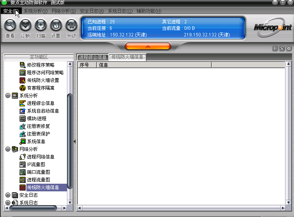Click the content panel horizontal scroll-left arrow
Screen dimensions: 294x217
click(x=80, y=208)
